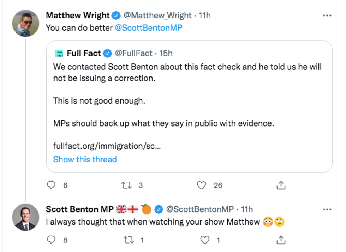This screenshot has width=346, height=252.
Task: Click Show this thread
Action: [x=85, y=159]
